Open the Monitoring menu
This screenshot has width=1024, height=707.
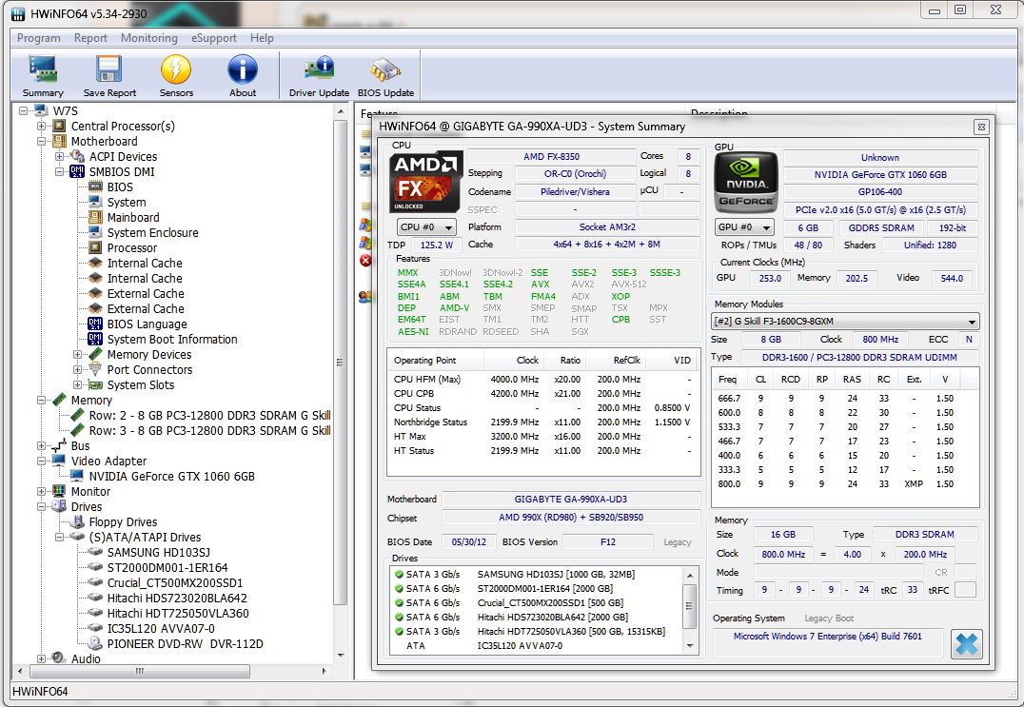pyautogui.click(x=148, y=38)
